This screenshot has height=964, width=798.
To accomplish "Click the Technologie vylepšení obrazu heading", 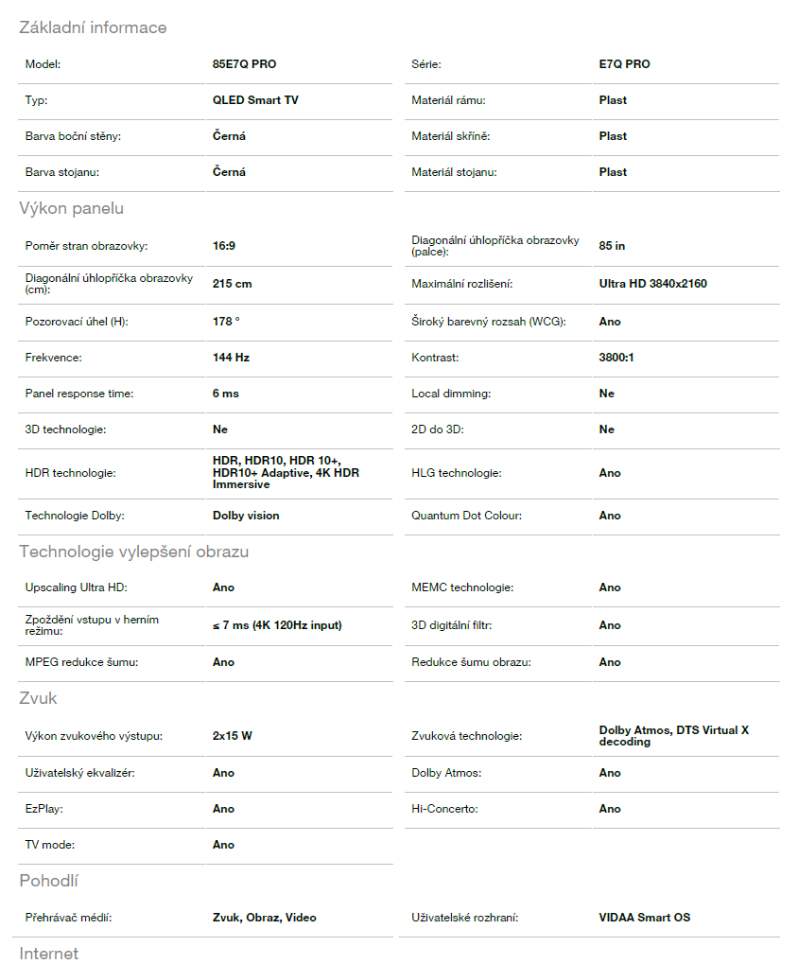I will click(133, 552).
